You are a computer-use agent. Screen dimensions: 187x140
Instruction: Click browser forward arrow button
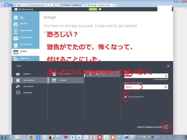[11, 5]
